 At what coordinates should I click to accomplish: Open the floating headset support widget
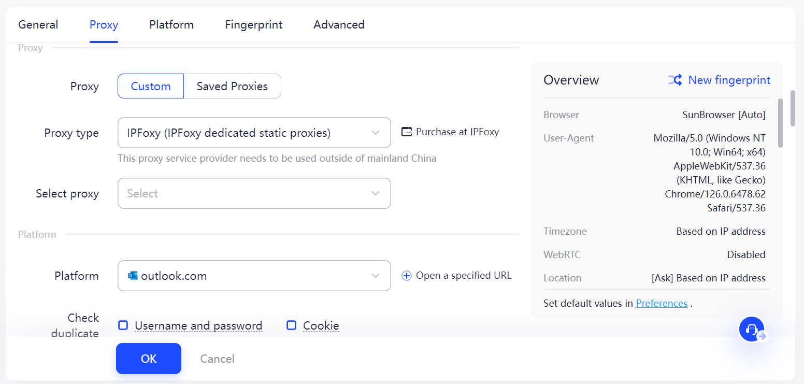click(751, 329)
